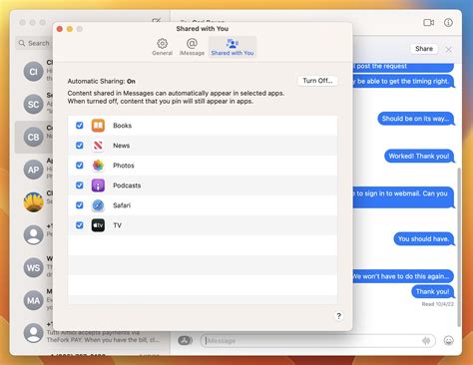Toggle the Podcasts checkbox
Viewport: 473px width, 365px height.
(80, 185)
